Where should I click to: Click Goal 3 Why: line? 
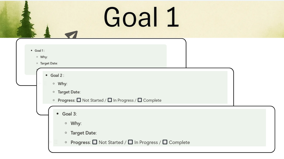[76, 123]
